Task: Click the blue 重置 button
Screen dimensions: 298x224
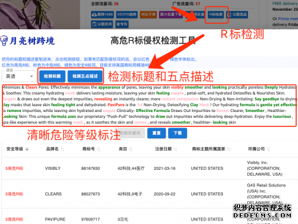Action: [157, 133]
